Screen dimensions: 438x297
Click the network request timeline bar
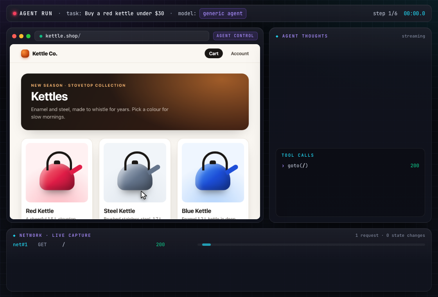(x=311, y=245)
